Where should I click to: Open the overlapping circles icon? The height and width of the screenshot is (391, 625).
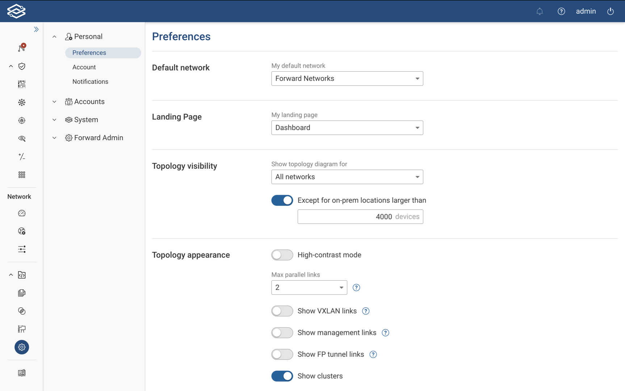[22, 311]
